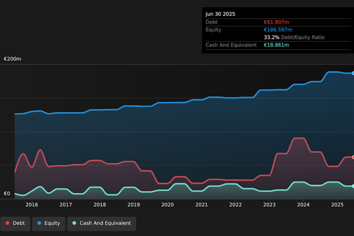The image size is (354, 236).
Task: Click the €61.907m debt value
Action: 276,22
